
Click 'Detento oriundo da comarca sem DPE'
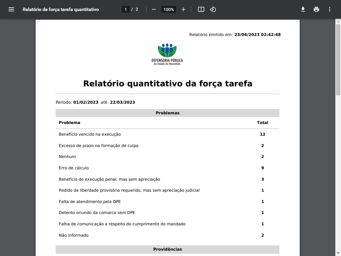click(x=97, y=213)
